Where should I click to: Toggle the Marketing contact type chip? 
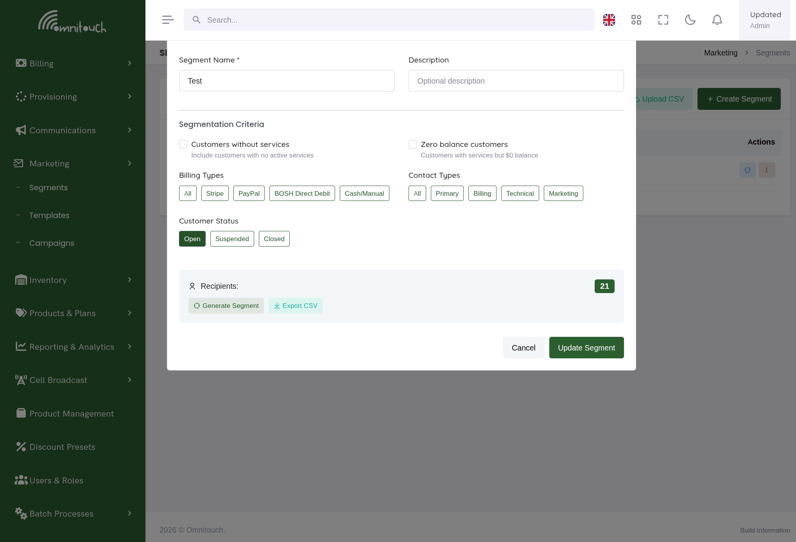(x=563, y=193)
